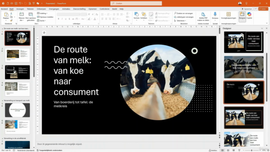The height and width of the screenshot is (152, 270).
Task: Switch to slide sorter view icon
Action: click(x=228, y=150)
